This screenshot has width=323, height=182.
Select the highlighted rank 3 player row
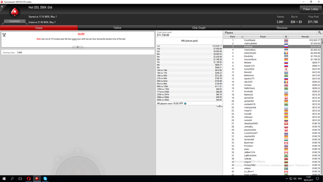272,47
